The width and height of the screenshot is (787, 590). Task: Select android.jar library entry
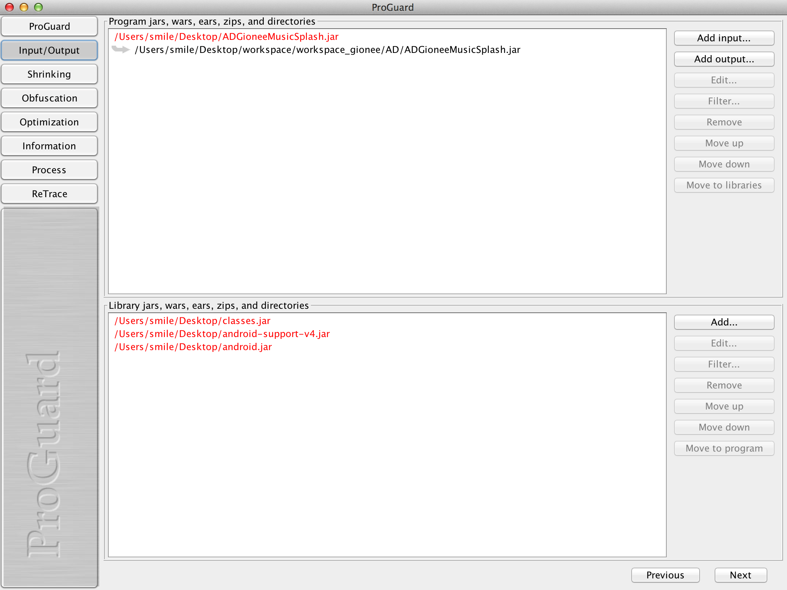coord(195,346)
